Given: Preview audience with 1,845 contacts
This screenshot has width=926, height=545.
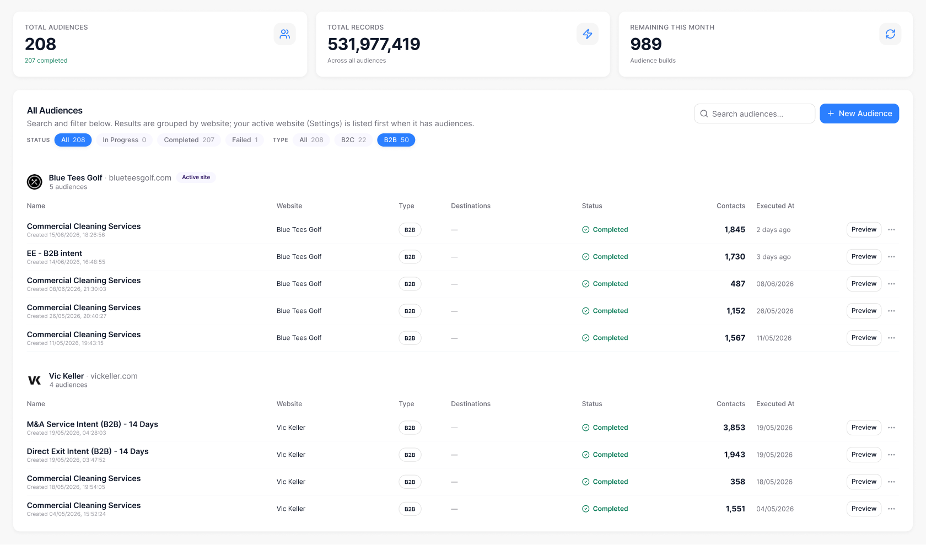Looking at the screenshot, I should pos(864,230).
